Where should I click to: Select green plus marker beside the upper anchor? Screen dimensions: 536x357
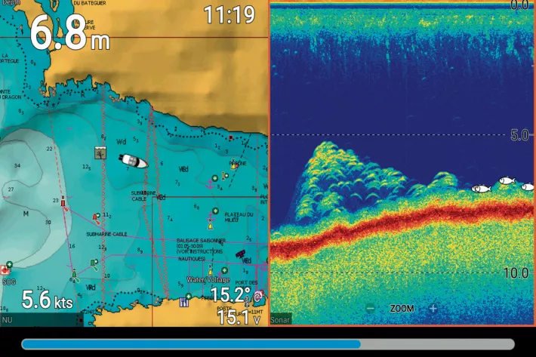pyautogui.click(x=214, y=178)
